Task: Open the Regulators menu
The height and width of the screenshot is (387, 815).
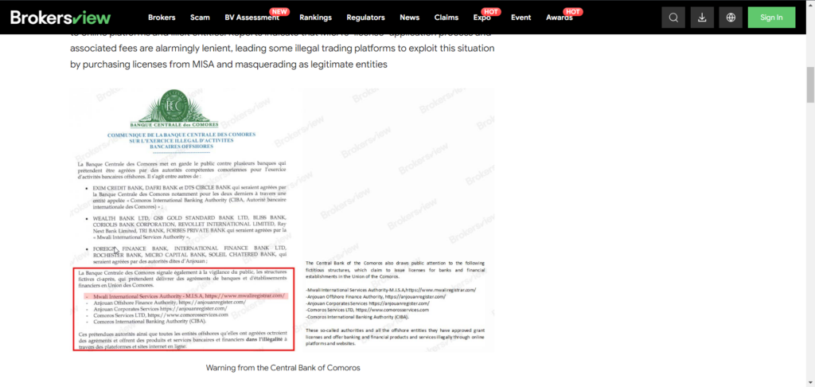Action: [366, 18]
